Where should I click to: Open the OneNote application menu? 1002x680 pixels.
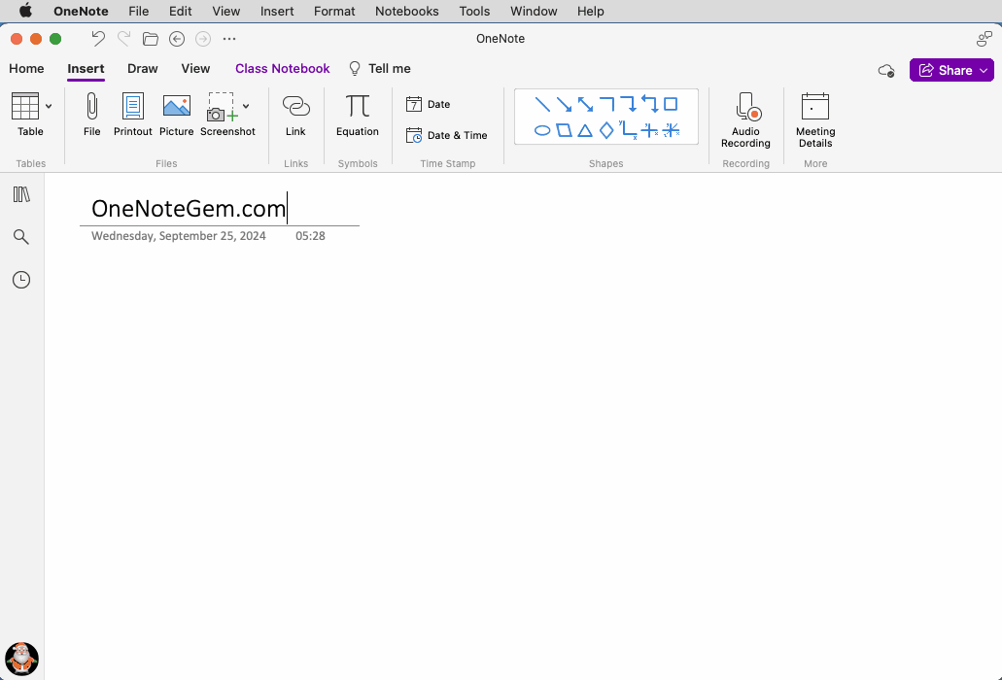(x=81, y=11)
